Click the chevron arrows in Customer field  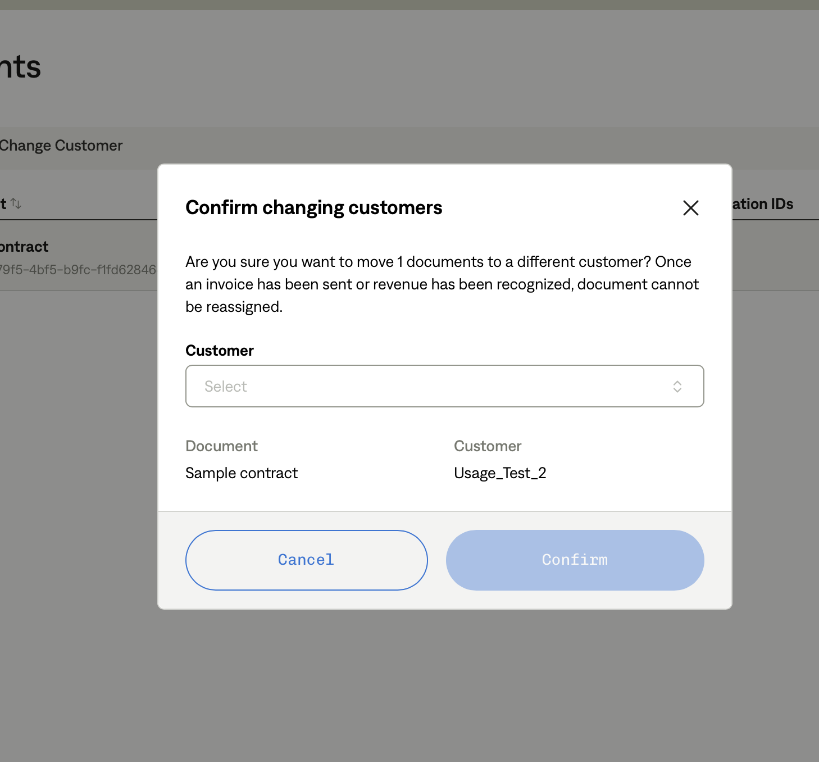(677, 387)
